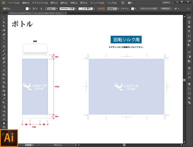This screenshot has height=147, width=193.
Task: Open the 編集(E) menu
Action: click(x=26, y=3)
